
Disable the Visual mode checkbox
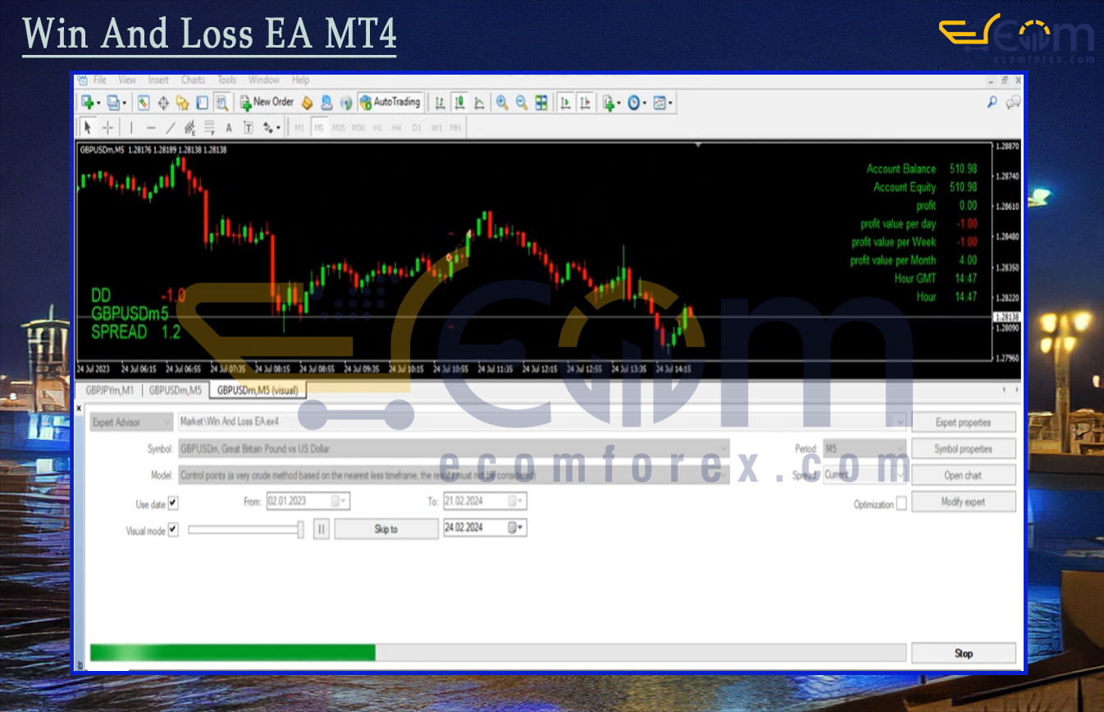pyautogui.click(x=173, y=530)
